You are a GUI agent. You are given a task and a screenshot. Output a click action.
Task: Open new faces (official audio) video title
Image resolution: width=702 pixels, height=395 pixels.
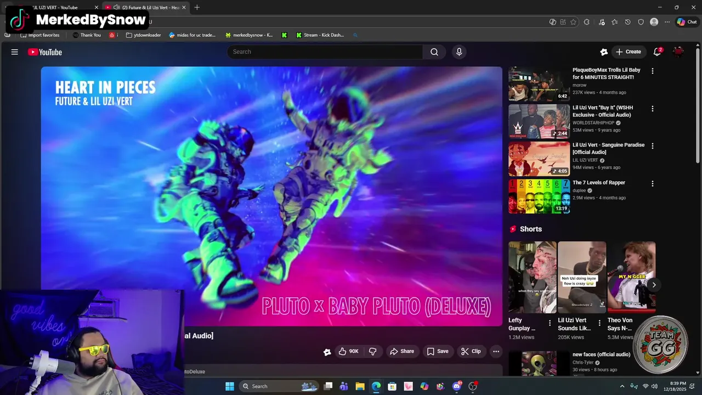(x=601, y=354)
